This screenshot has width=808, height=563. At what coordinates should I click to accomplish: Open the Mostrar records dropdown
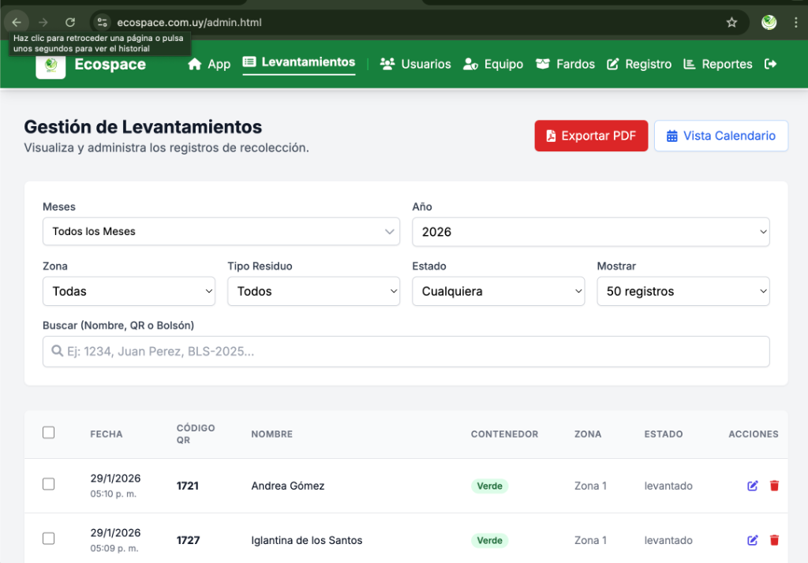(x=683, y=291)
